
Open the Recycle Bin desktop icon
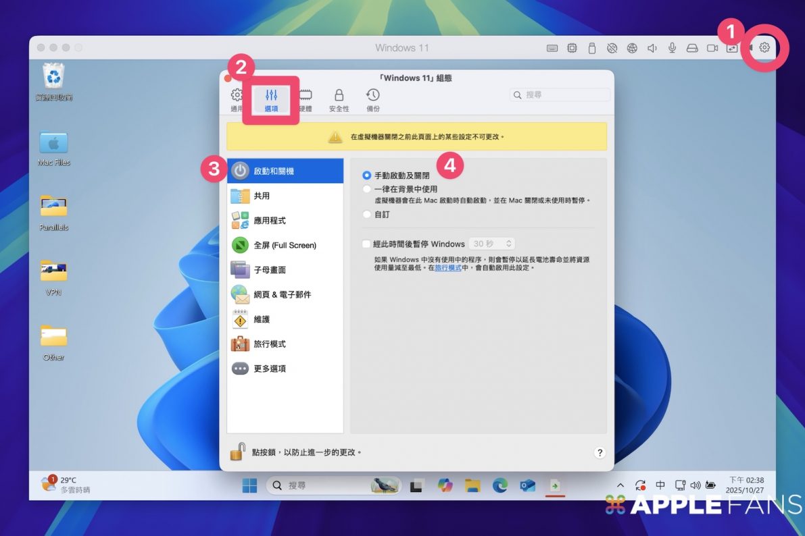pyautogui.click(x=54, y=76)
